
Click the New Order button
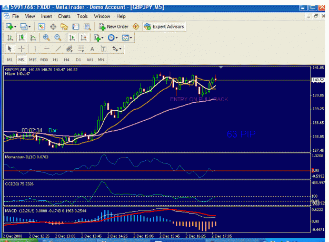click(x=114, y=27)
